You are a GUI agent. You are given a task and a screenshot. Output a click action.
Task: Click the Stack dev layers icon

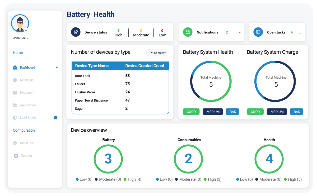(x=15, y=143)
